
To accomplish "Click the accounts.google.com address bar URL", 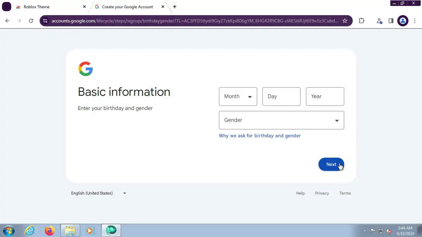I will pyautogui.click(x=195, y=21).
